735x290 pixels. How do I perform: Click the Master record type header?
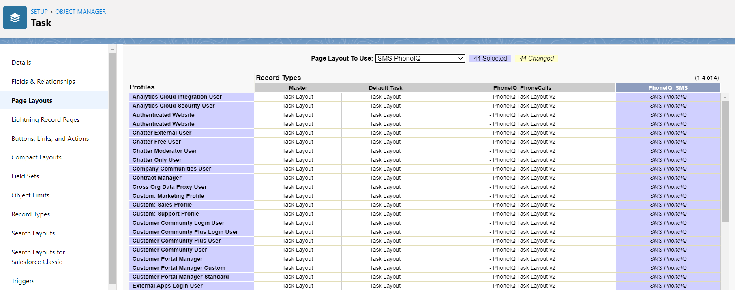tap(298, 88)
